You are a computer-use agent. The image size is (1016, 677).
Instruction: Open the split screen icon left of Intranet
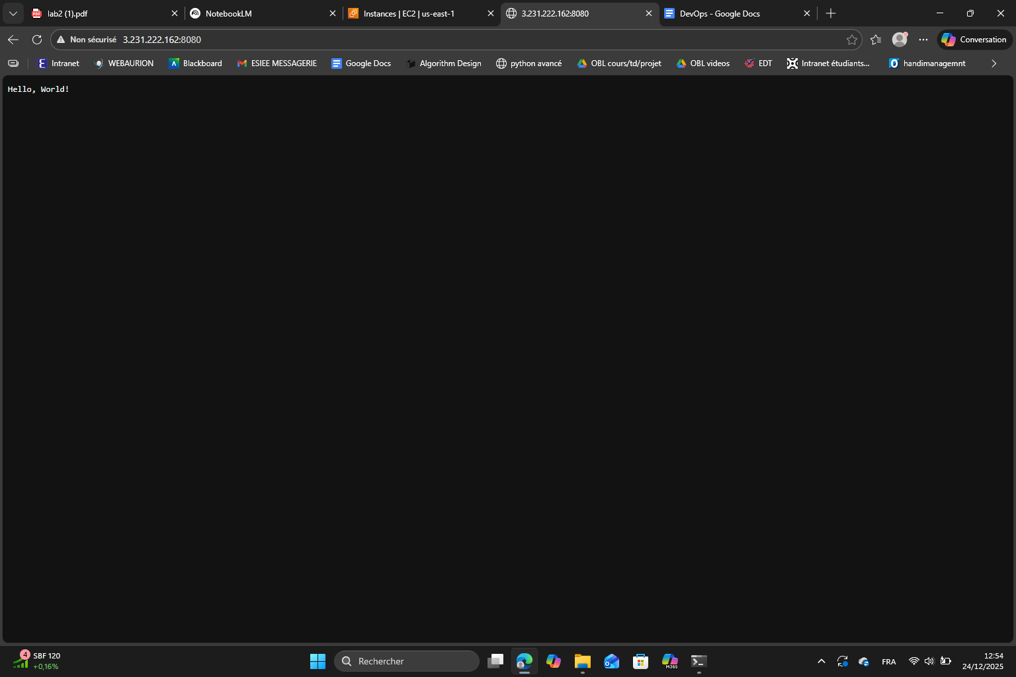(13, 63)
